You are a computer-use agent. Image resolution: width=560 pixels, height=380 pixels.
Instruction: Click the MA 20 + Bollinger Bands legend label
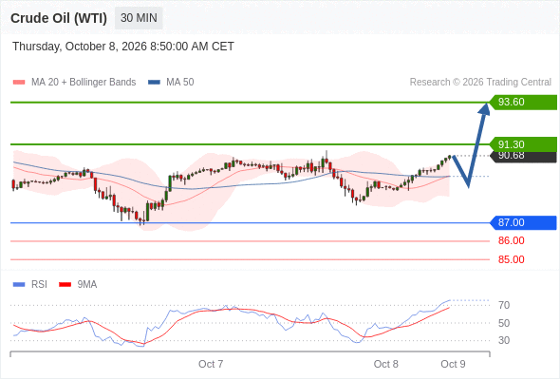[84, 83]
